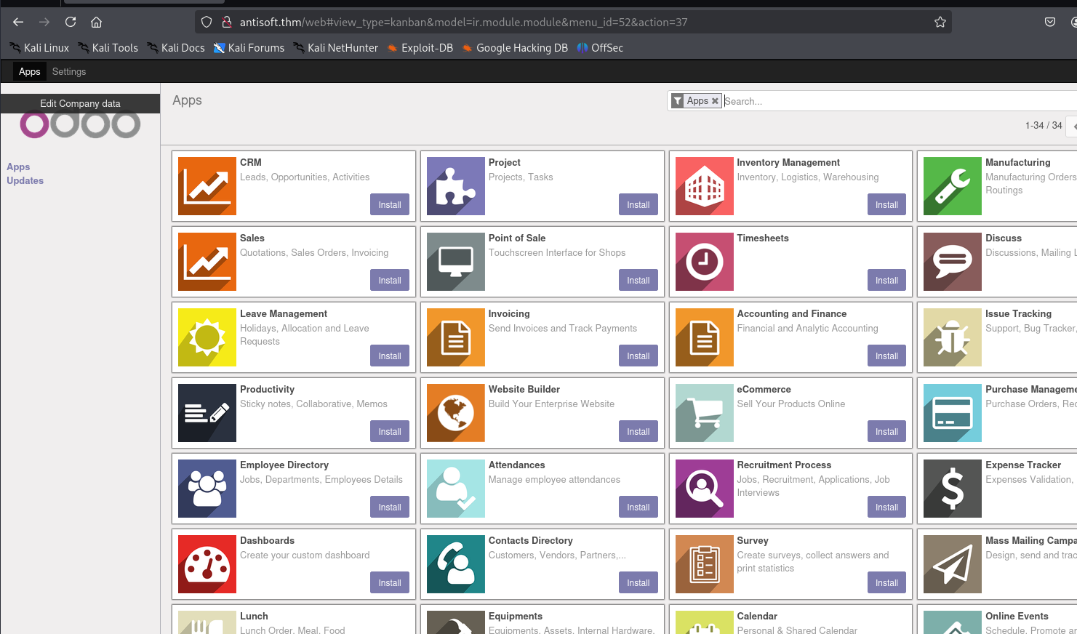Select the Manufacturing wrench icon

953,186
